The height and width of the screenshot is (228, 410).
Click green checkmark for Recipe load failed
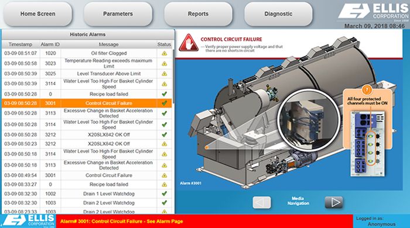click(164, 94)
